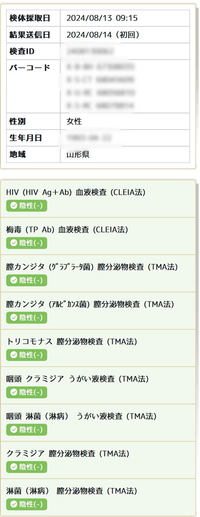Select the 陰性(-) badge under HIV blood test
200x517 pixels.
coord(27,206)
